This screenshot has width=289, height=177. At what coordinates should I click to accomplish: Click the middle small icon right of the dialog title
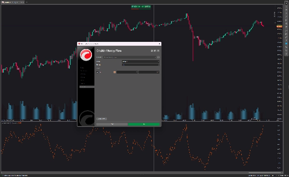(x=155, y=51)
